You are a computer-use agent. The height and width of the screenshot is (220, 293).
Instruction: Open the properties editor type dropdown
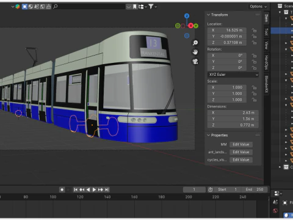coord(278,193)
